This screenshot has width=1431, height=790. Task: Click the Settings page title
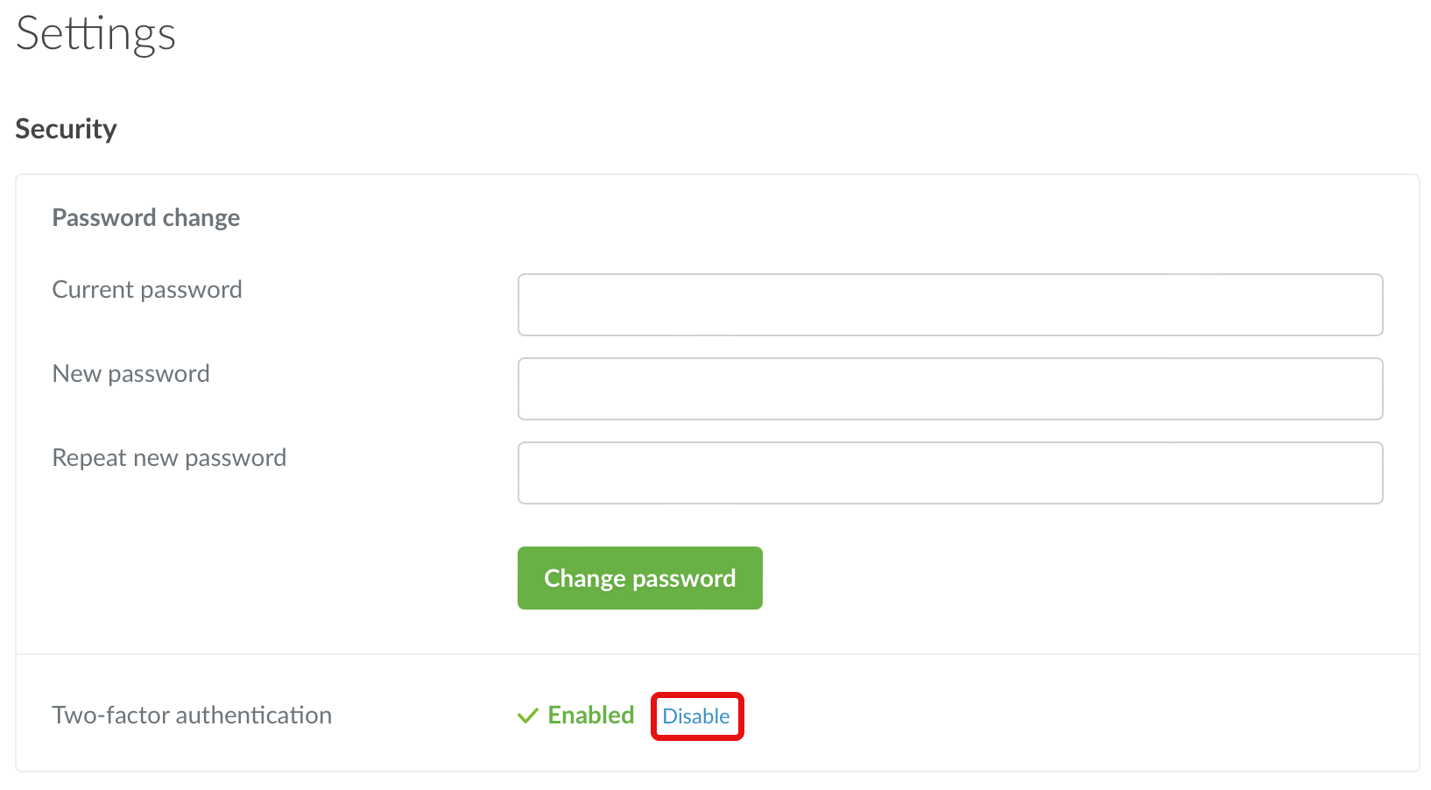(96, 35)
